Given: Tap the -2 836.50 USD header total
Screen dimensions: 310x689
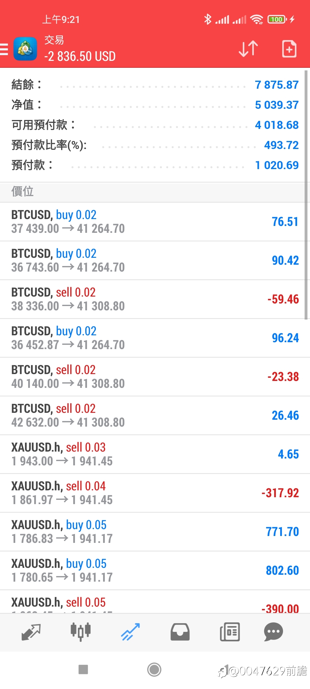Looking at the screenshot, I should (80, 56).
